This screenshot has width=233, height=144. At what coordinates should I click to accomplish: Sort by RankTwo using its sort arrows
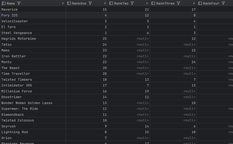147,3
